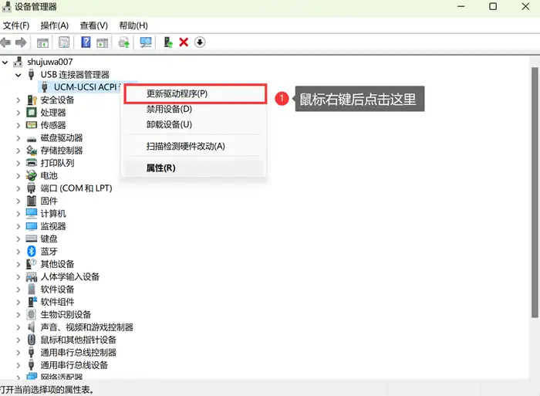540x396 pixels.
Task: Open the 操作(A) menu
Action: pyautogui.click(x=55, y=25)
